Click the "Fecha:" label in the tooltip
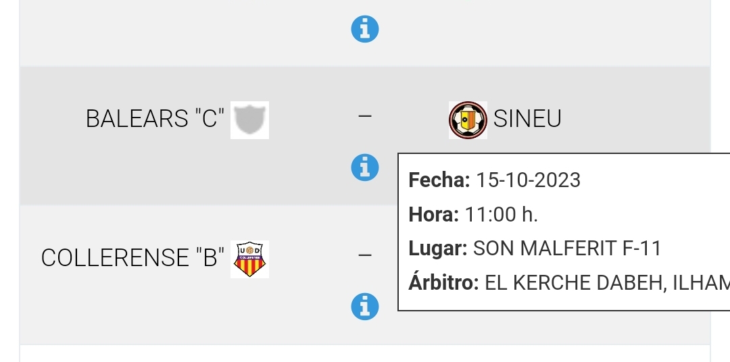The image size is (730, 362). [439, 180]
